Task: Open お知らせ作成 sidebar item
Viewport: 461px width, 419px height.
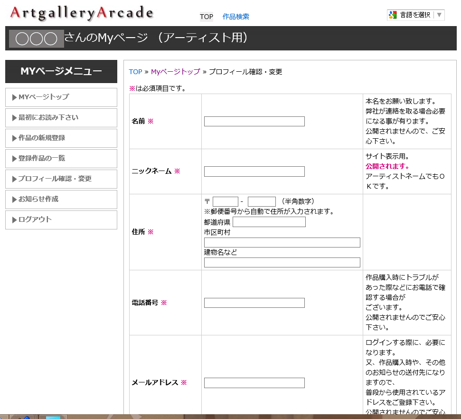Action: click(61, 199)
